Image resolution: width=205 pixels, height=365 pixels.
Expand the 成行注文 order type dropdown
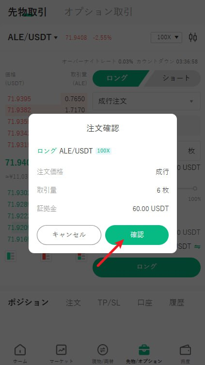click(146, 101)
